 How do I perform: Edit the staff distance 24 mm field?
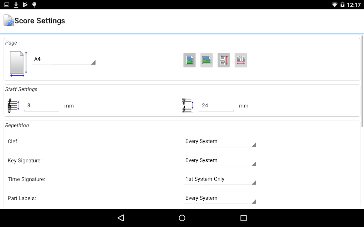click(x=216, y=106)
